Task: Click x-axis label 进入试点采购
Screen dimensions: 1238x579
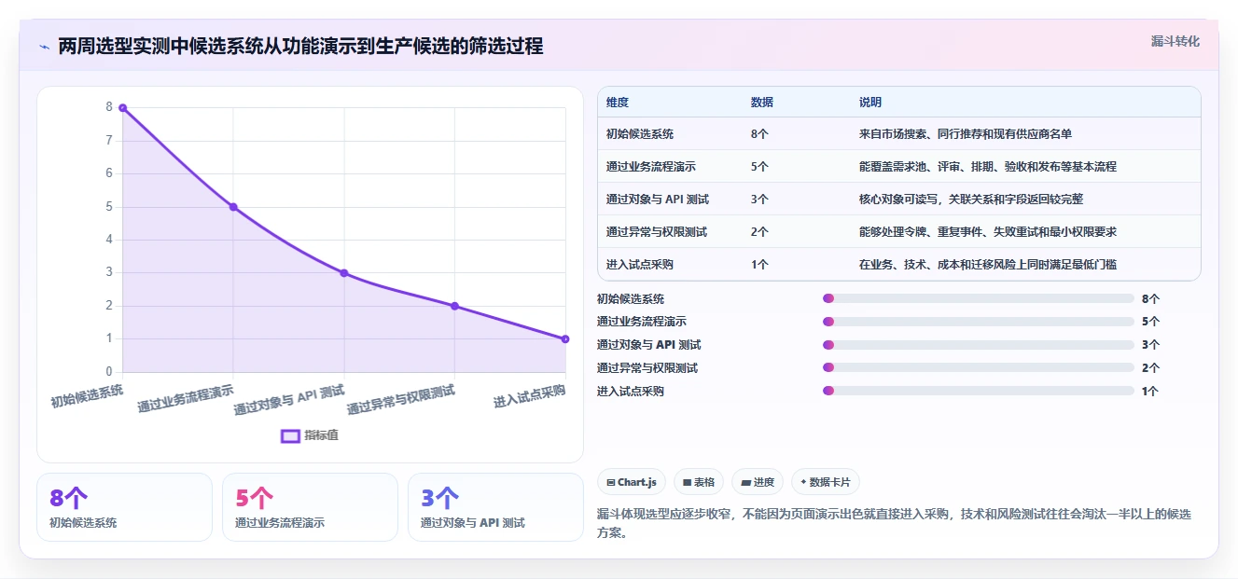Action: point(530,396)
